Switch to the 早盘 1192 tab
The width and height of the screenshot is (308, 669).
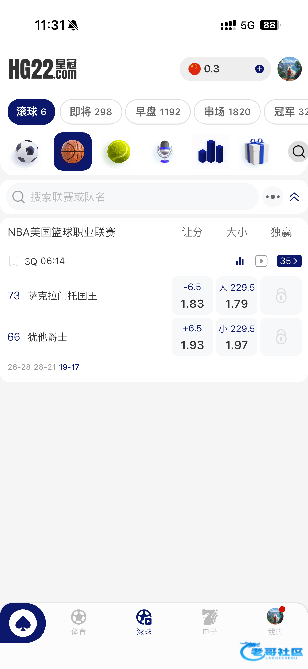pos(158,112)
